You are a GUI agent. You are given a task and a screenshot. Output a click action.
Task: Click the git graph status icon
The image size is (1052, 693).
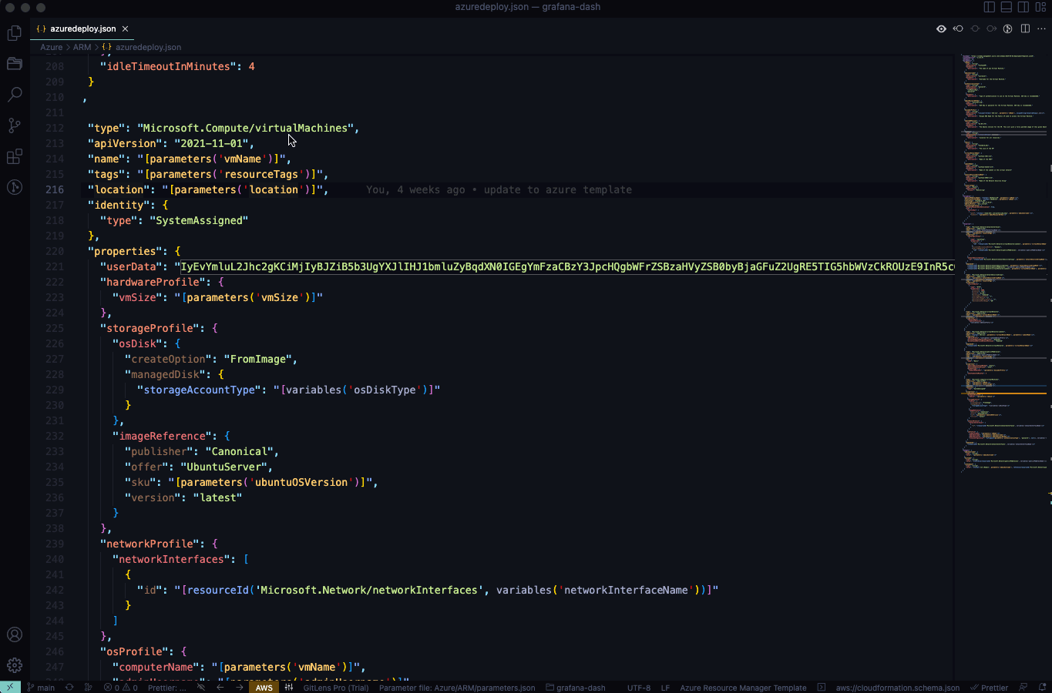coord(88,687)
